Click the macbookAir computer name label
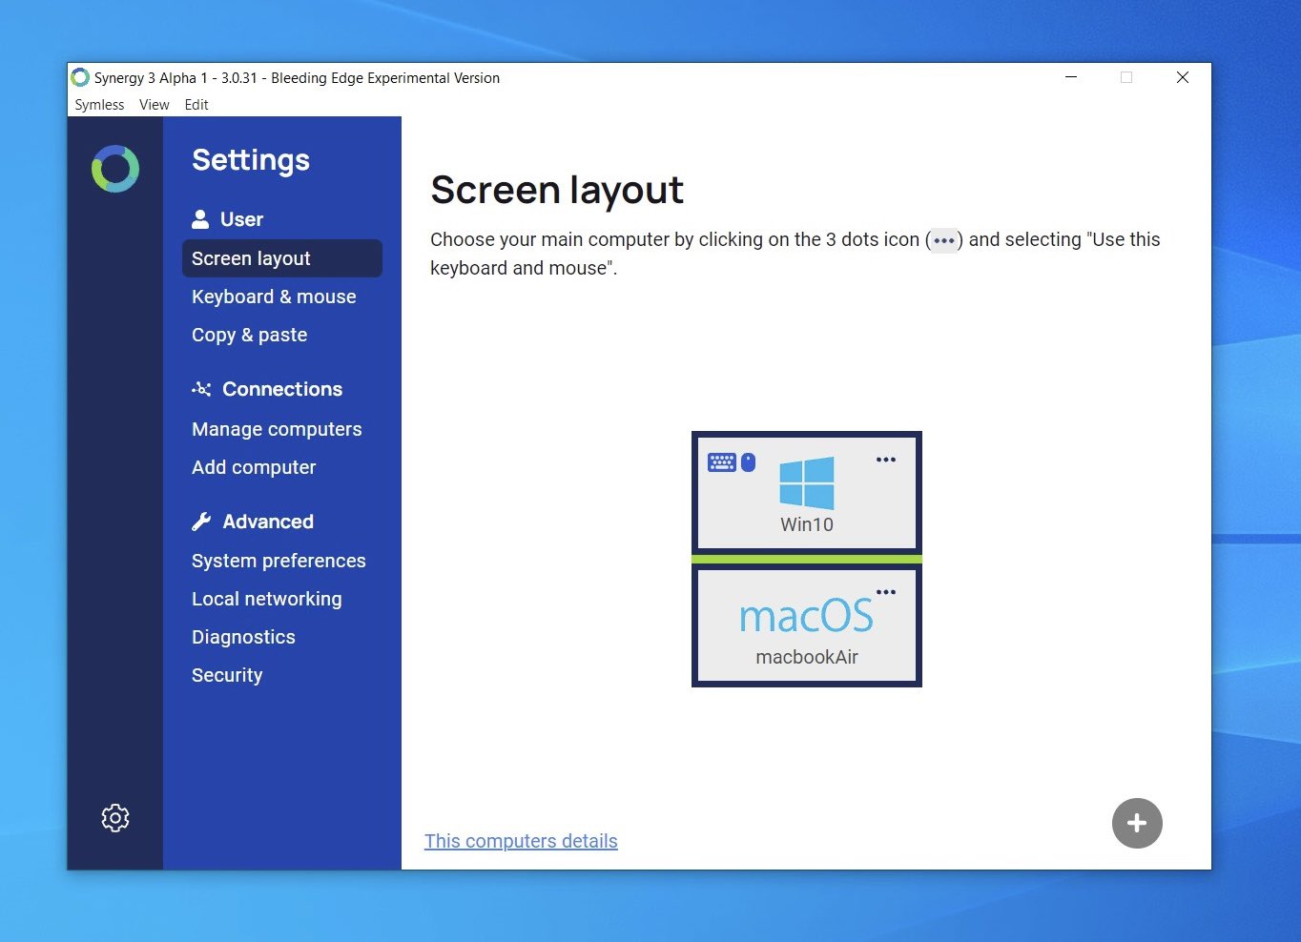The image size is (1301, 942). coord(807,657)
